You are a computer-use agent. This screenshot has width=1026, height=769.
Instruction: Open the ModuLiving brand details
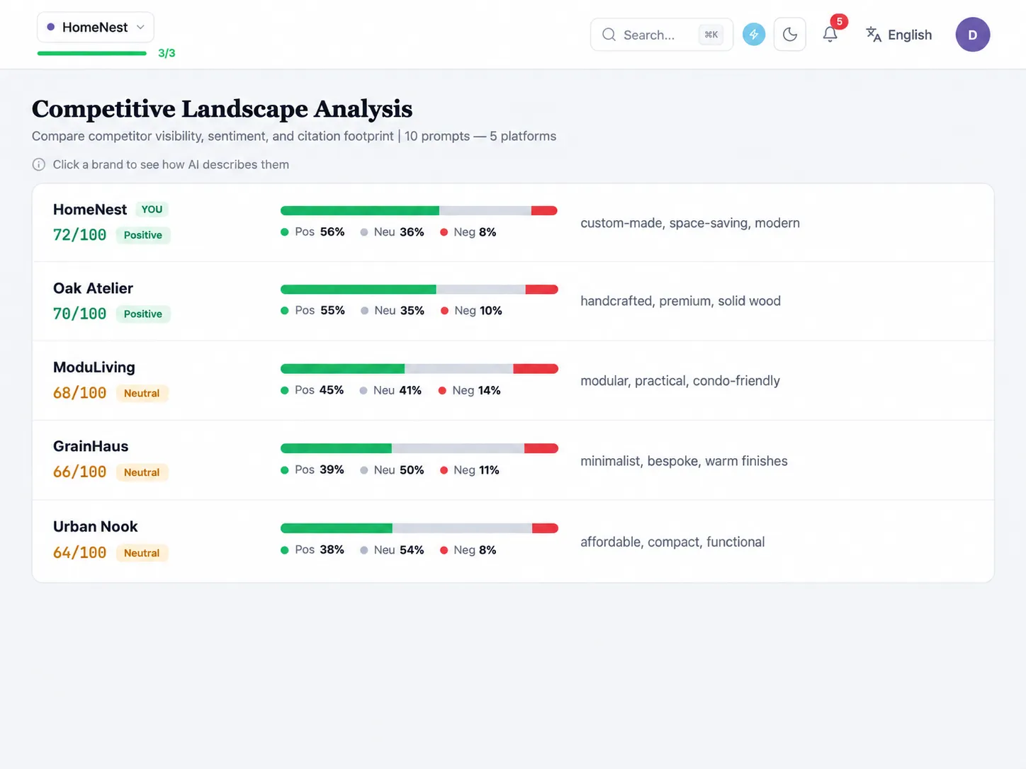click(94, 368)
